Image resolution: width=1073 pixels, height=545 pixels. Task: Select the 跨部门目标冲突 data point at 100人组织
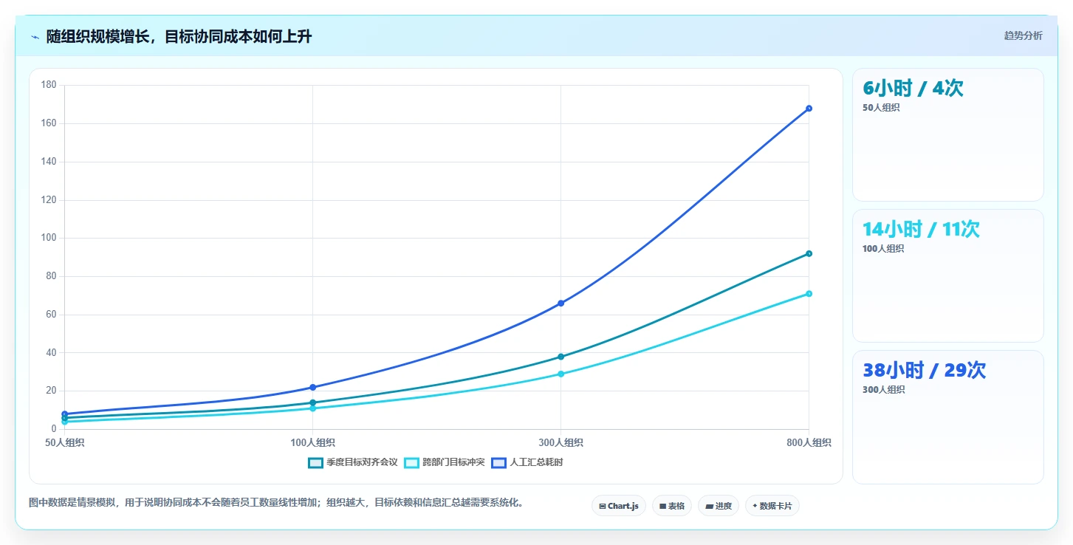(x=312, y=408)
